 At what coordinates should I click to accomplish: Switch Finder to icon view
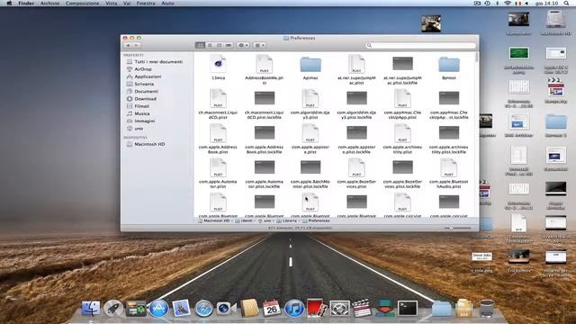(200, 45)
